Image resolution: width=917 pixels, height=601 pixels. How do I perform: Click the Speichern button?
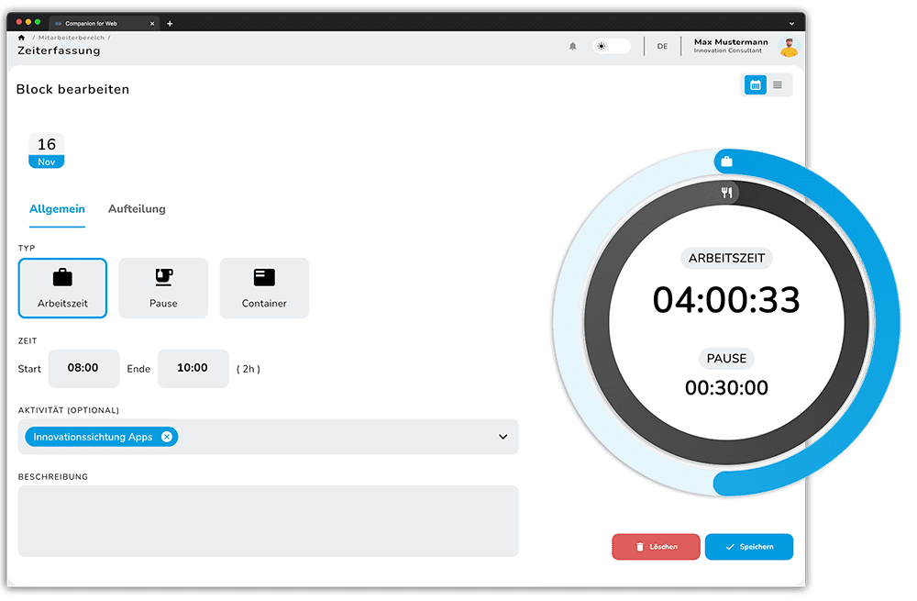(748, 547)
